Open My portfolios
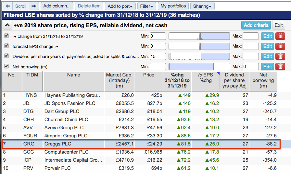This screenshot has width=291, height=174. click(173, 6)
